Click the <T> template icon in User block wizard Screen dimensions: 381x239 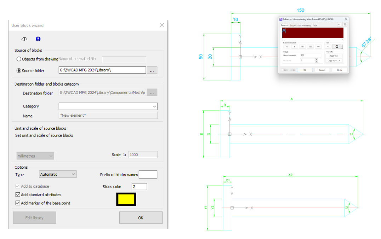tap(24, 39)
